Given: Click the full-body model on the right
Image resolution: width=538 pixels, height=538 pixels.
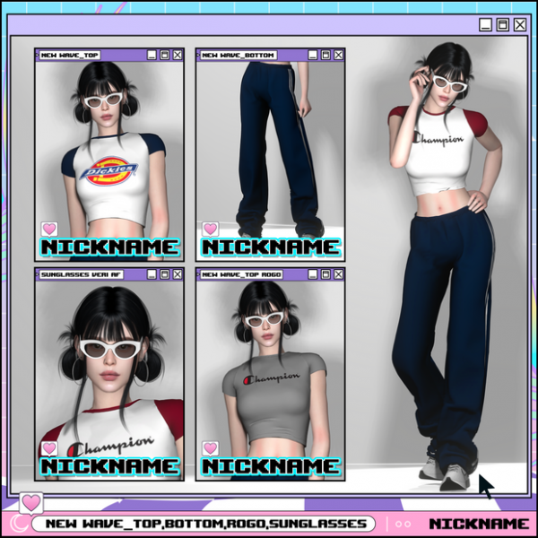Looking at the screenshot, I should tap(446, 265).
